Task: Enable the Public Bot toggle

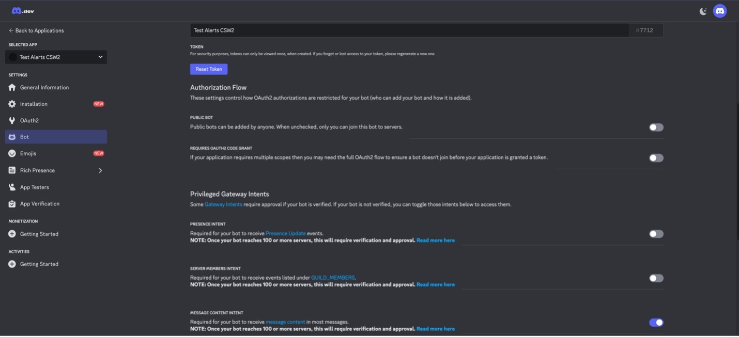Action: coord(656,127)
